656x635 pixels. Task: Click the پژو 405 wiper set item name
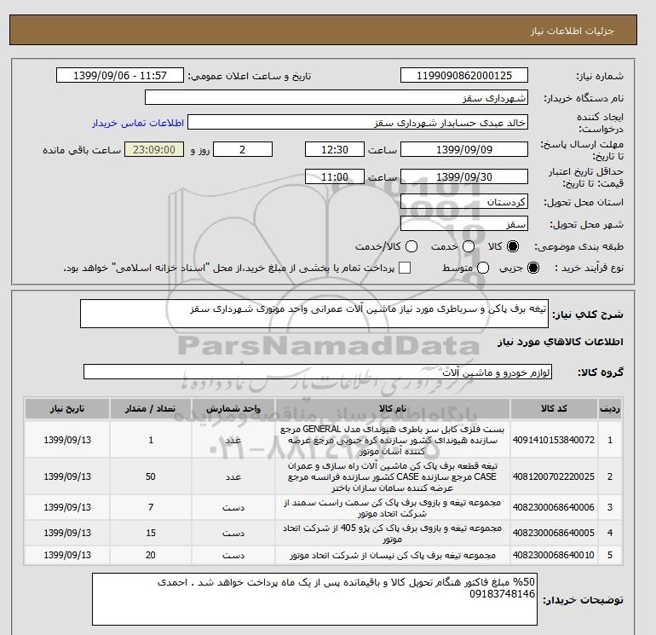click(393, 534)
